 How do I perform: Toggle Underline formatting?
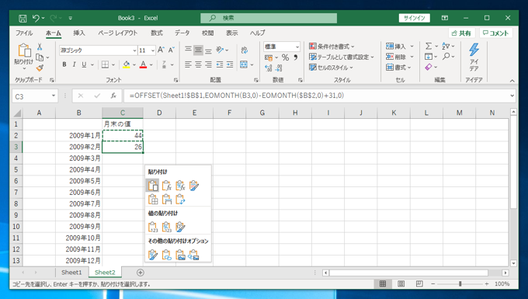pyautogui.click(x=84, y=64)
